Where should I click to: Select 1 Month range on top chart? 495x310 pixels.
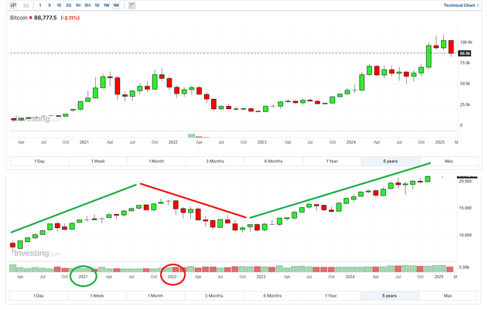pyautogui.click(x=156, y=161)
